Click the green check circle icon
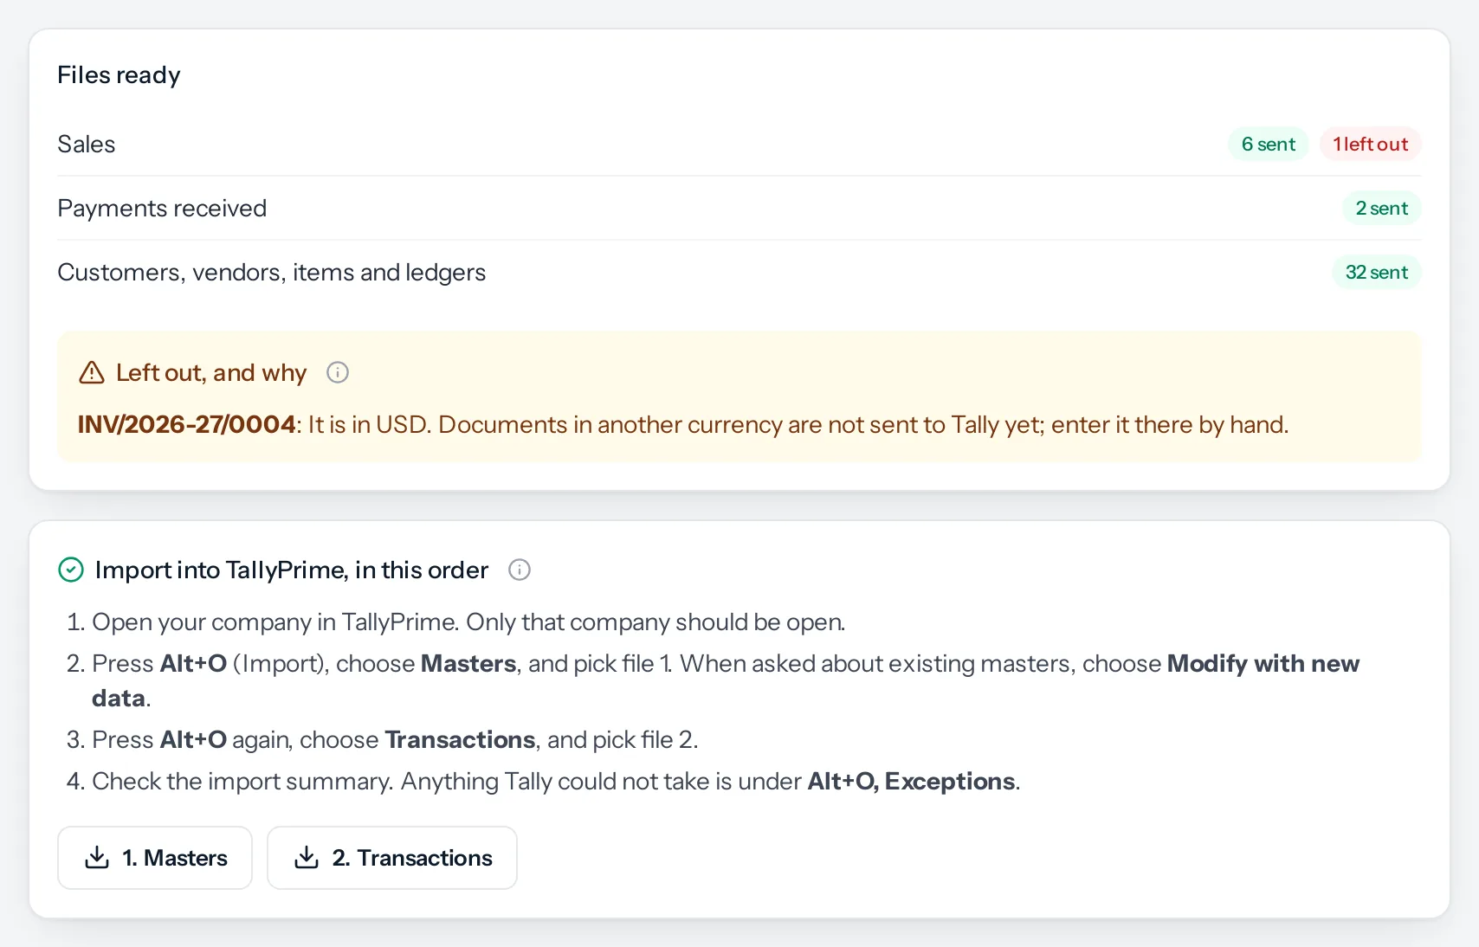Screen dimensions: 1479x947 click(x=70, y=570)
